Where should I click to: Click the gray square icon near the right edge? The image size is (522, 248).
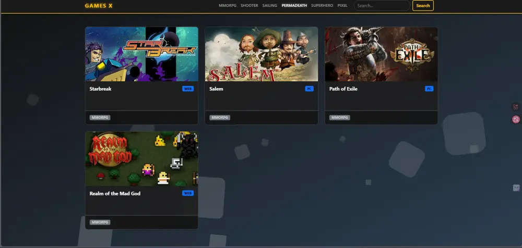point(516,188)
